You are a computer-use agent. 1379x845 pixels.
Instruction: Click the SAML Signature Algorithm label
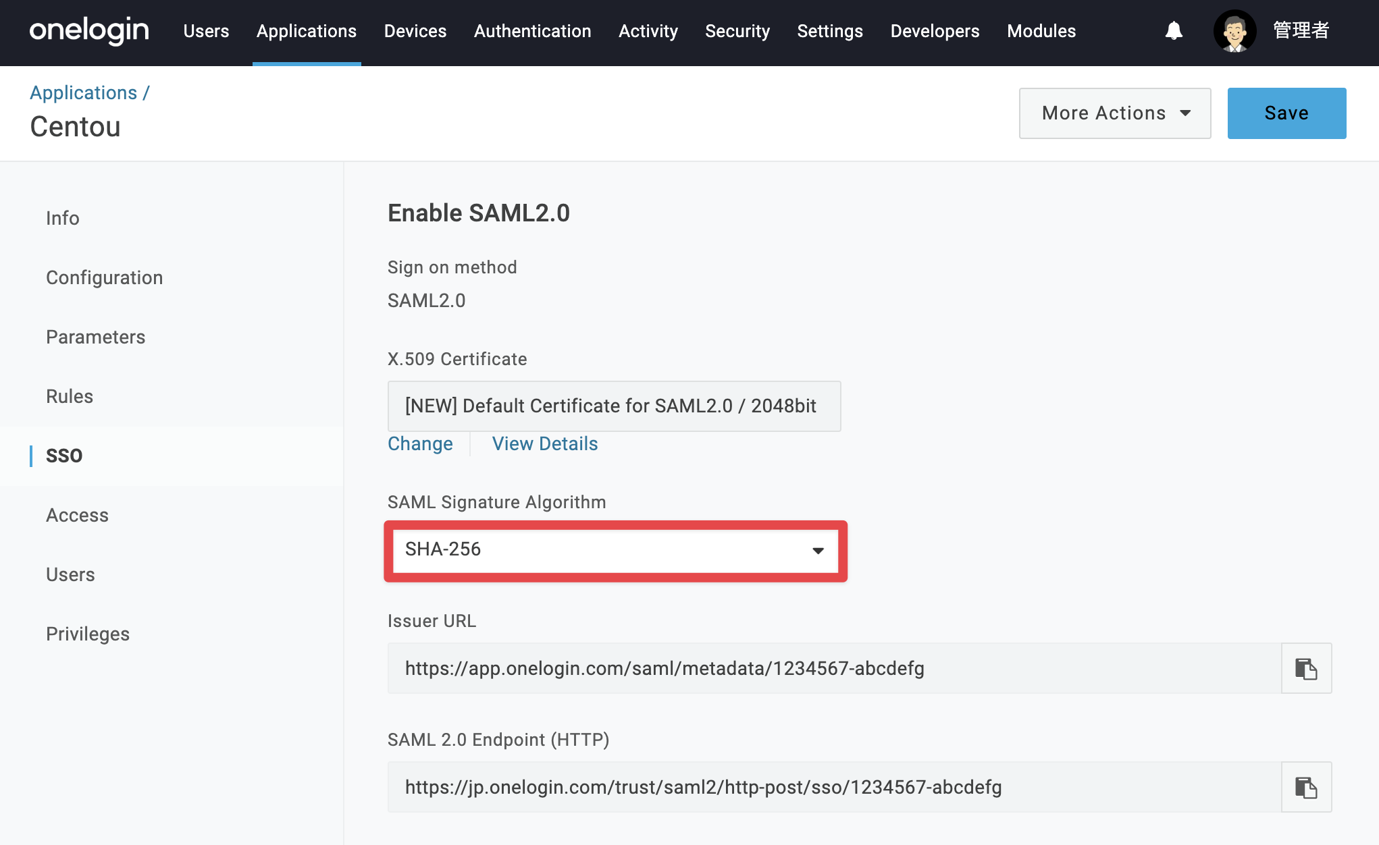tap(497, 502)
